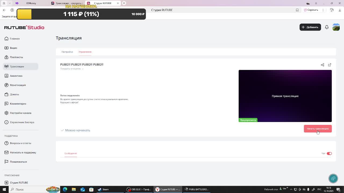This screenshot has height=193, width=344.
Task: Open the browser tab list dropdown arrow
Action: [10, 3]
